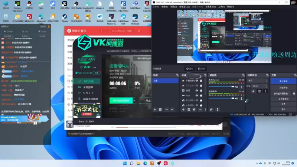Toggle visibility of first OBS source

[197, 81]
